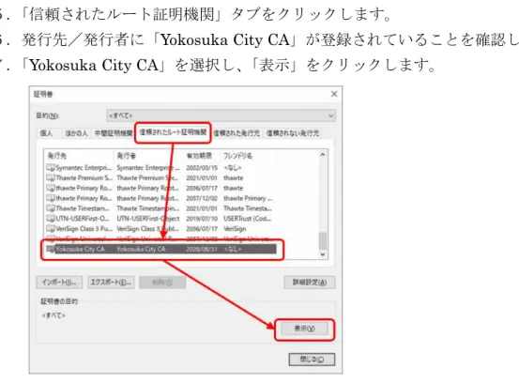
Task: Click the インポート button
Action: click(59, 283)
